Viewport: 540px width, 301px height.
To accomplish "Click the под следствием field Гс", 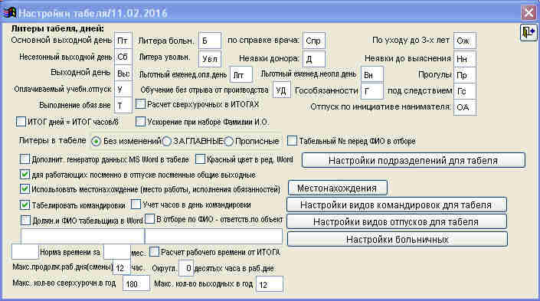I will 465,91.
